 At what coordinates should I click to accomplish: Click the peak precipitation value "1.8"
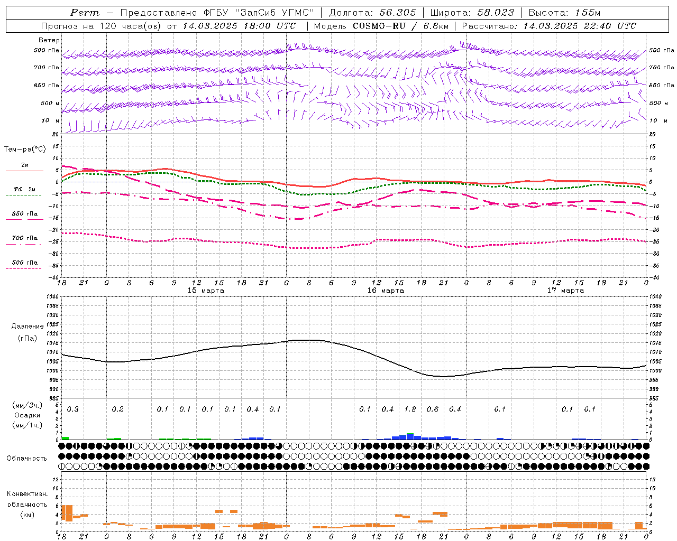410,409
